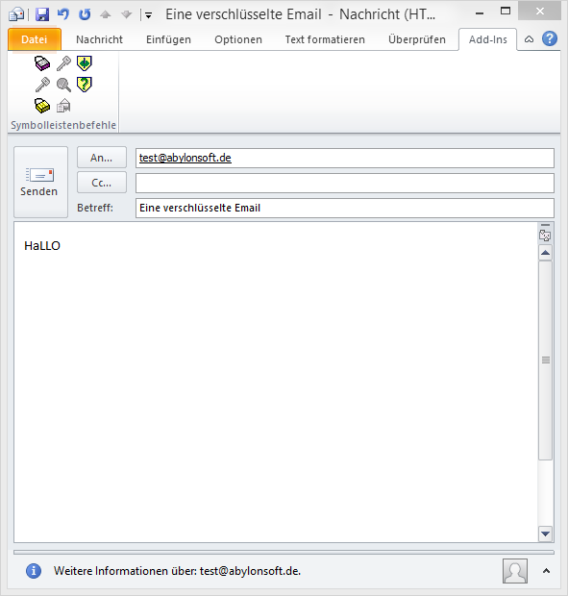Image resolution: width=568 pixels, height=596 pixels.
Task: Click the shield icon with question mark
Action: (84, 84)
